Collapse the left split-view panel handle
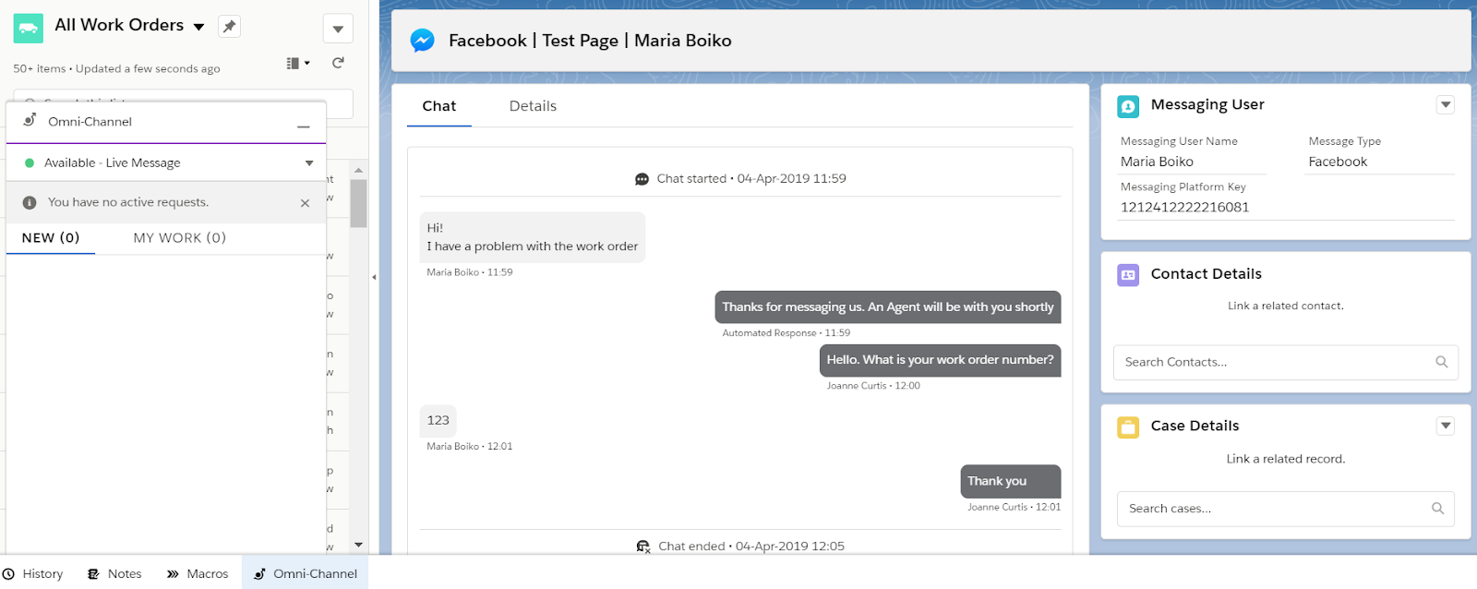Viewport: 1477px width, 589px height. point(374,277)
